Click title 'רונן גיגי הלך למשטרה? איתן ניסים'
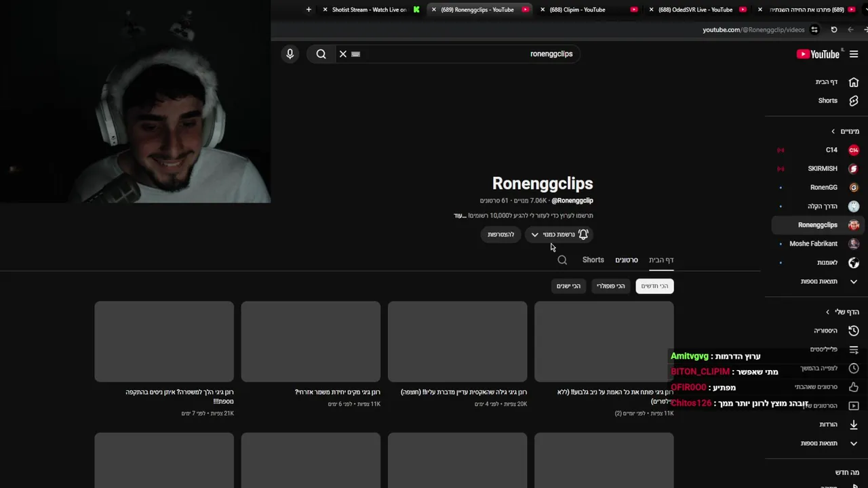The width and height of the screenshot is (868, 488). coord(180,396)
